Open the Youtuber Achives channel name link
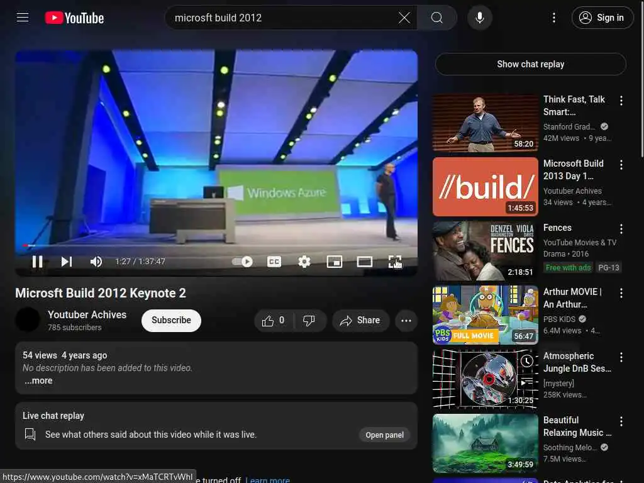644x483 pixels. (x=87, y=314)
